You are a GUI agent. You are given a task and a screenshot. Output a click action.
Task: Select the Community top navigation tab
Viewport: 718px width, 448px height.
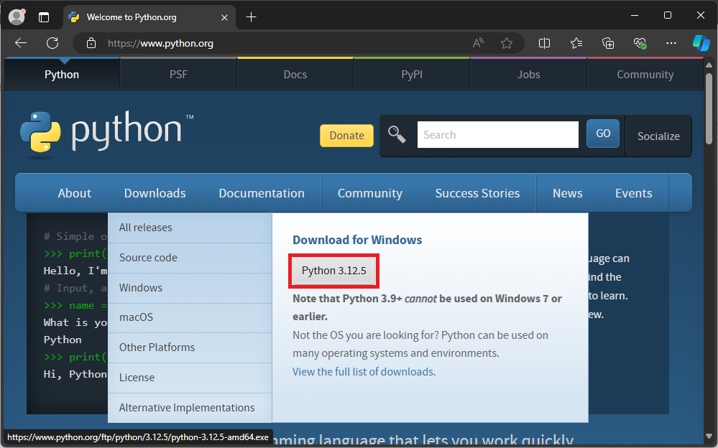tap(645, 74)
